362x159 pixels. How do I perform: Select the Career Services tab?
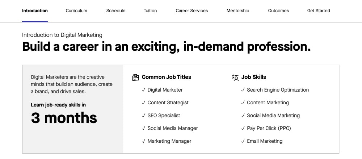(x=192, y=11)
